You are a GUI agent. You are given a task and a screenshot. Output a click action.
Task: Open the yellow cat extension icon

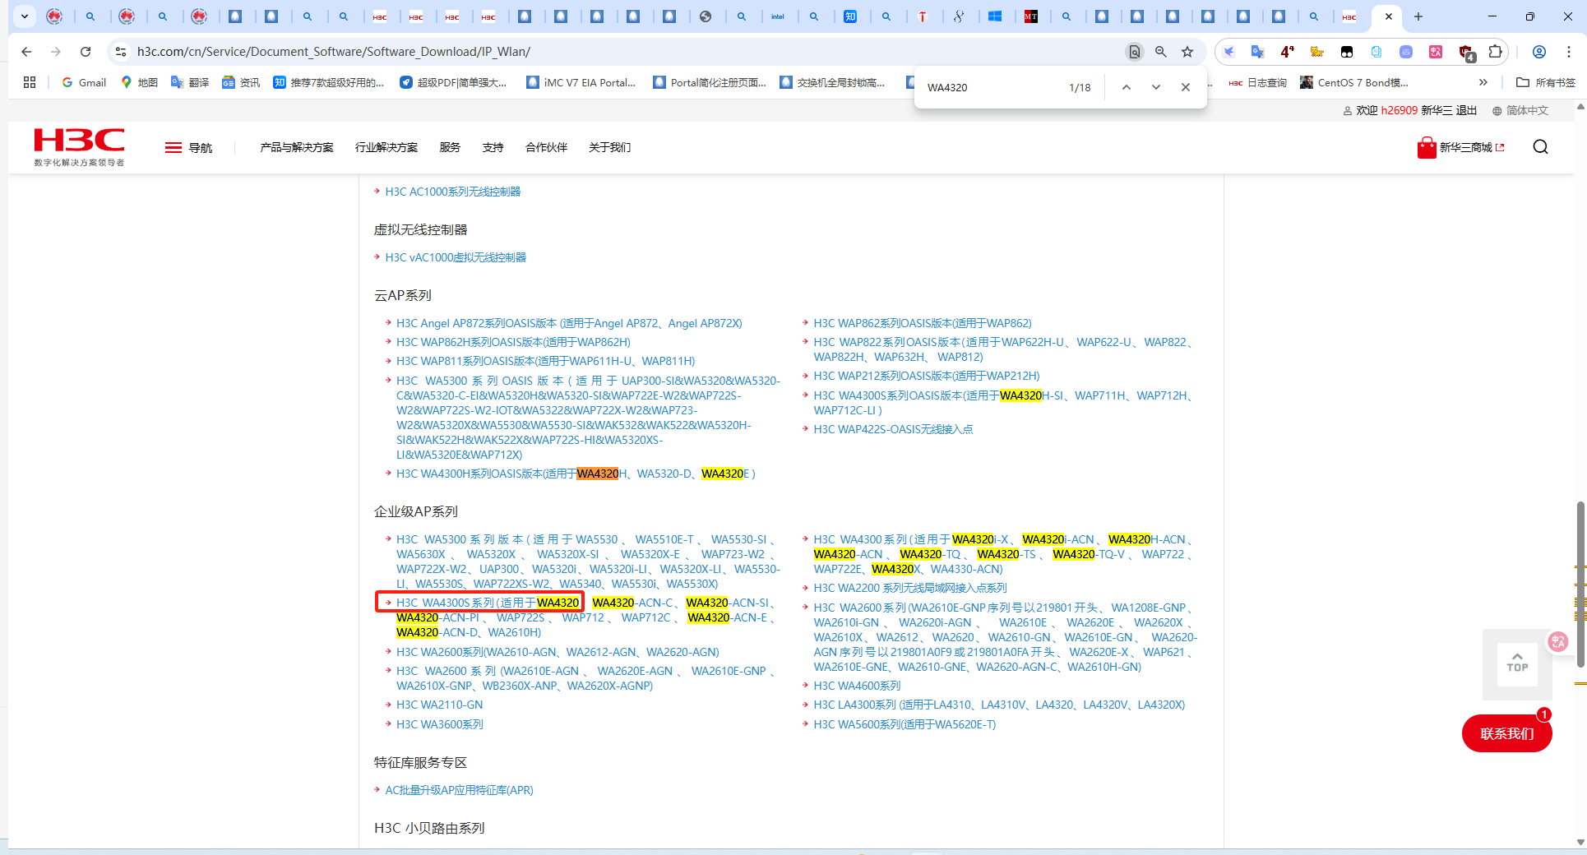[1317, 52]
